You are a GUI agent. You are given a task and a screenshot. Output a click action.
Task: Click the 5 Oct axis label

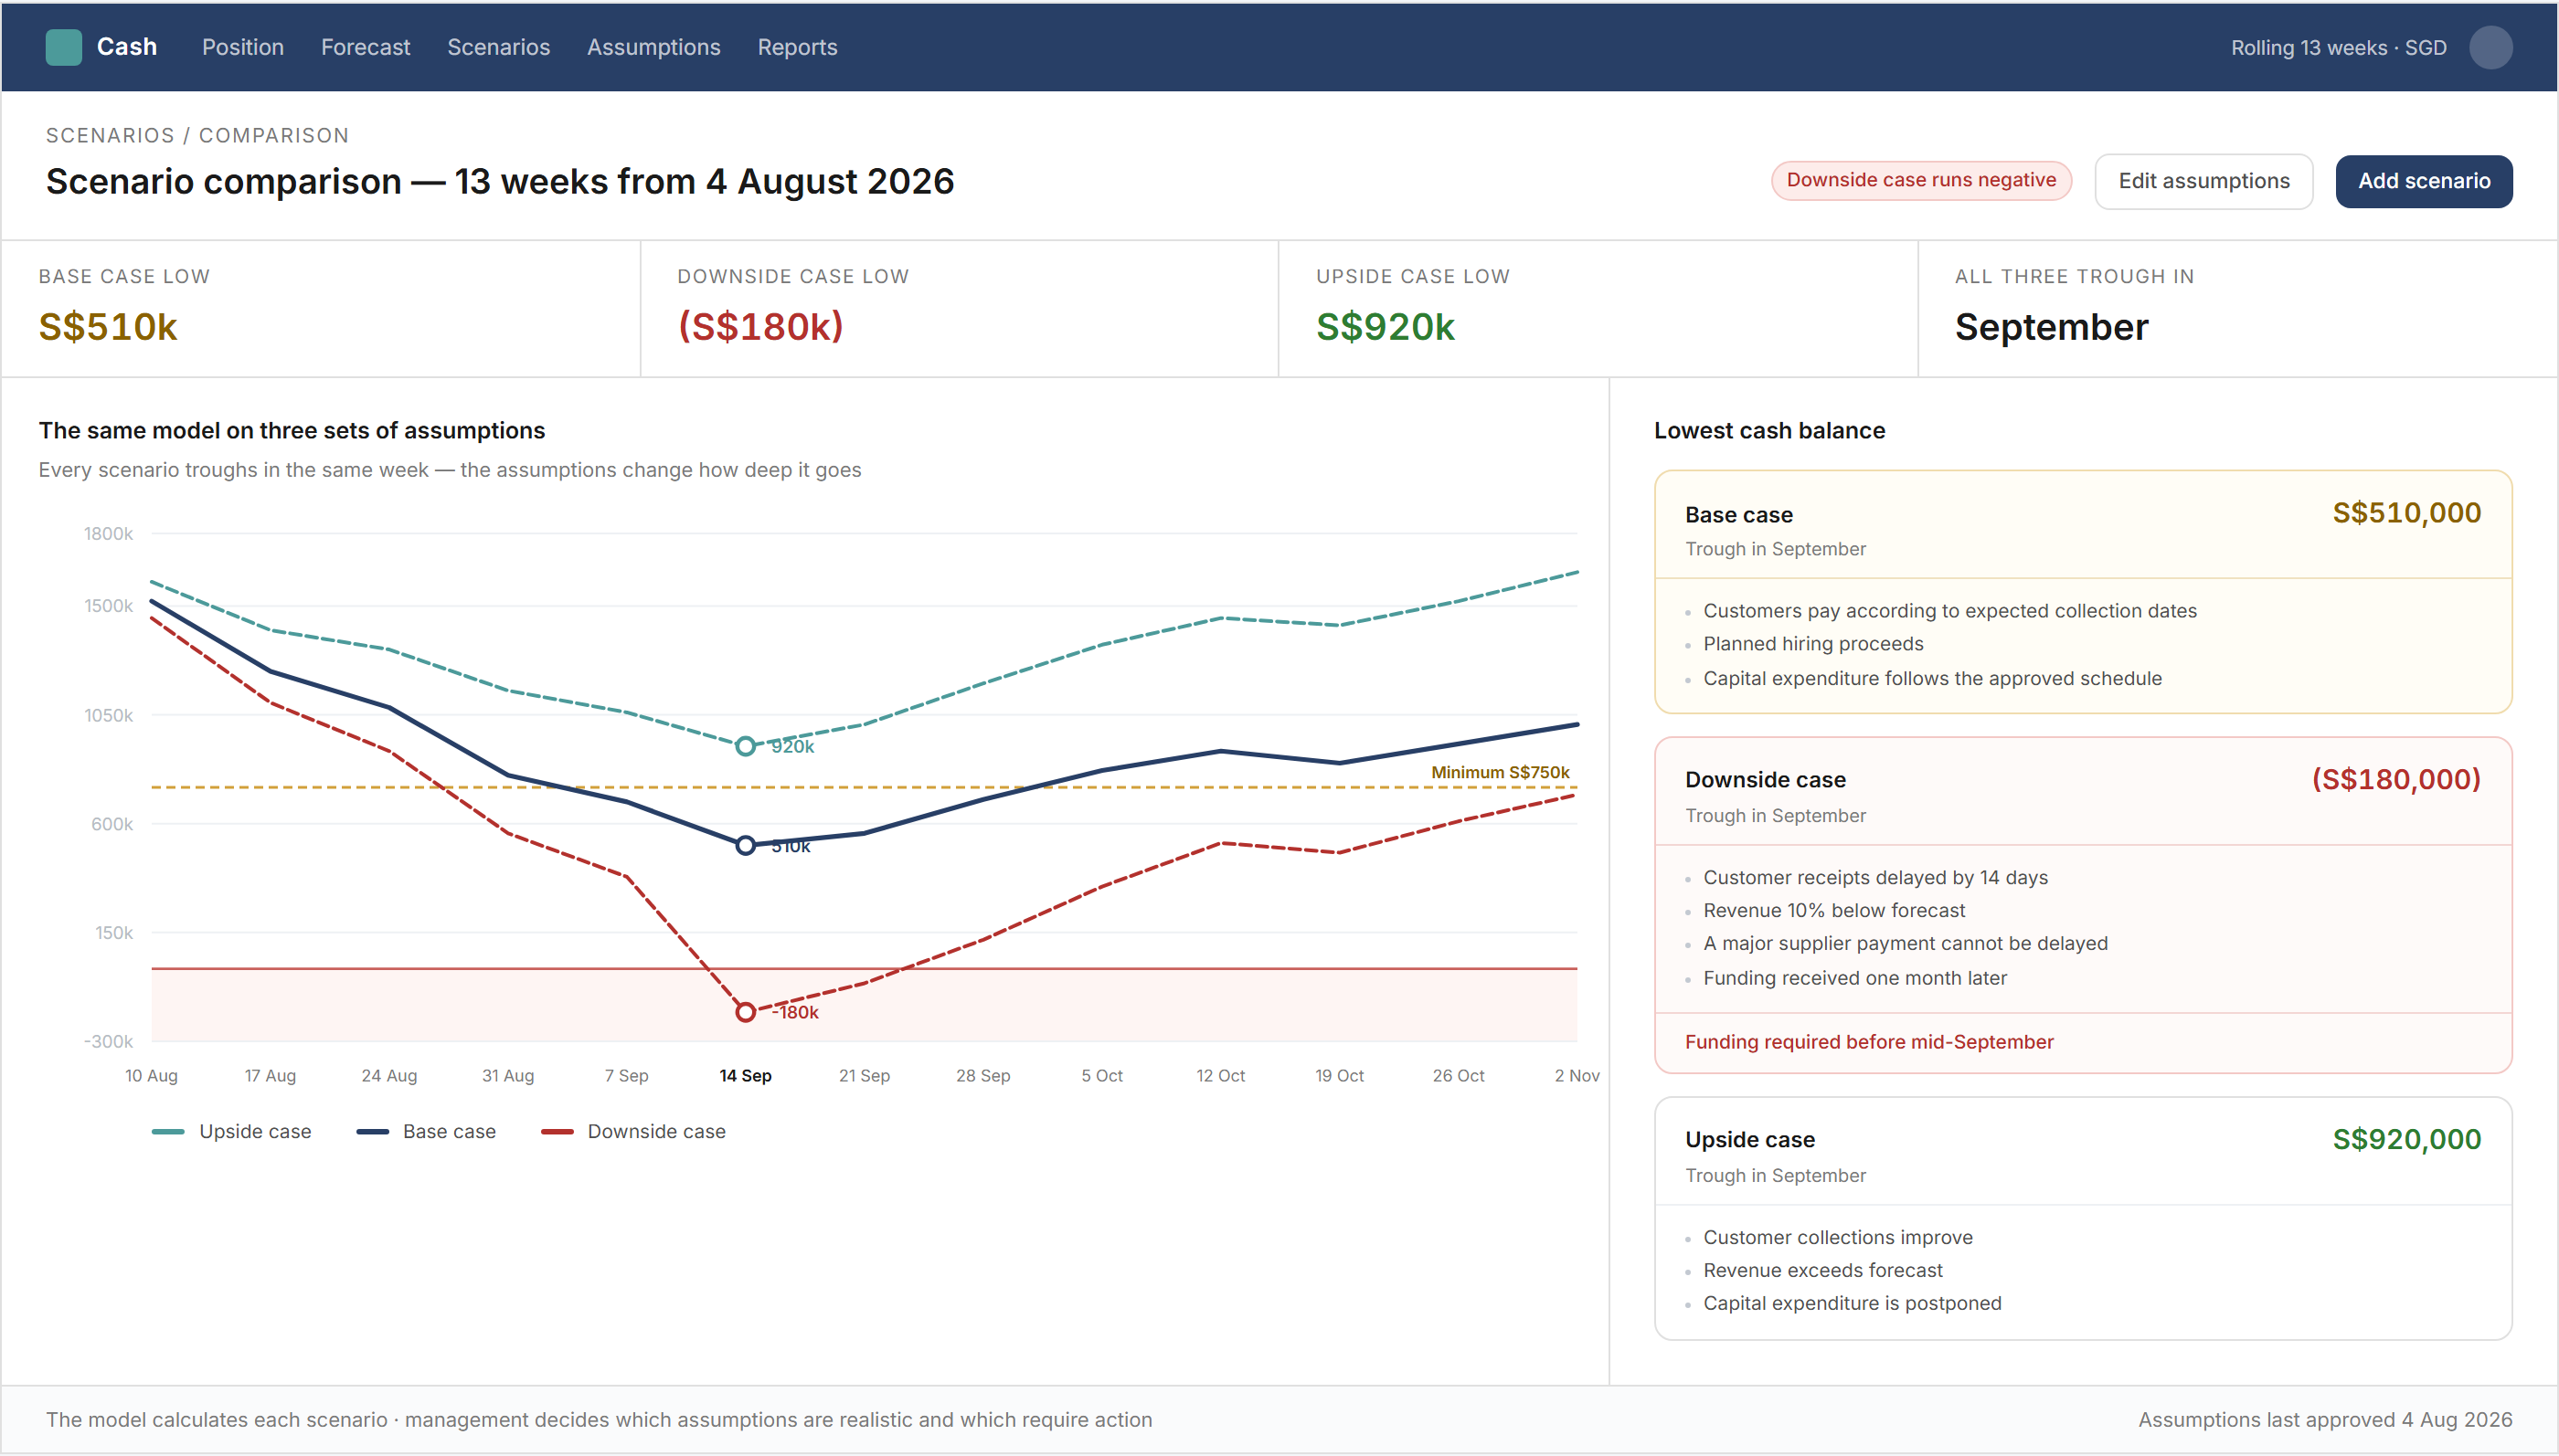(1101, 1076)
